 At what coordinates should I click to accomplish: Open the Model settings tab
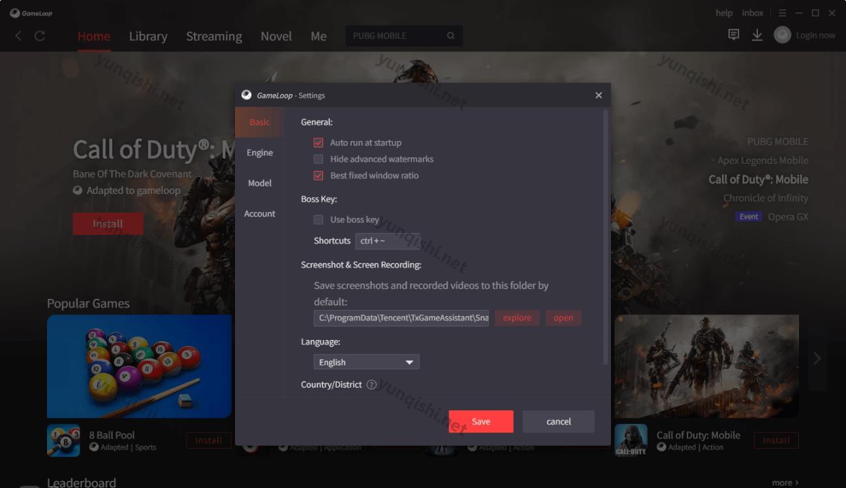point(260,183)
